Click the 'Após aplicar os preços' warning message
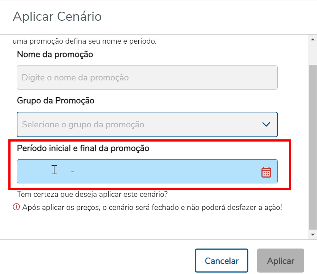The width and height of the screenshot is (317, 274). pos(152,208)
